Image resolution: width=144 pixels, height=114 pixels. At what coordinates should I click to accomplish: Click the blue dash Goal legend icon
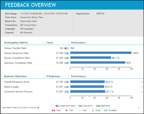(80, 111)
